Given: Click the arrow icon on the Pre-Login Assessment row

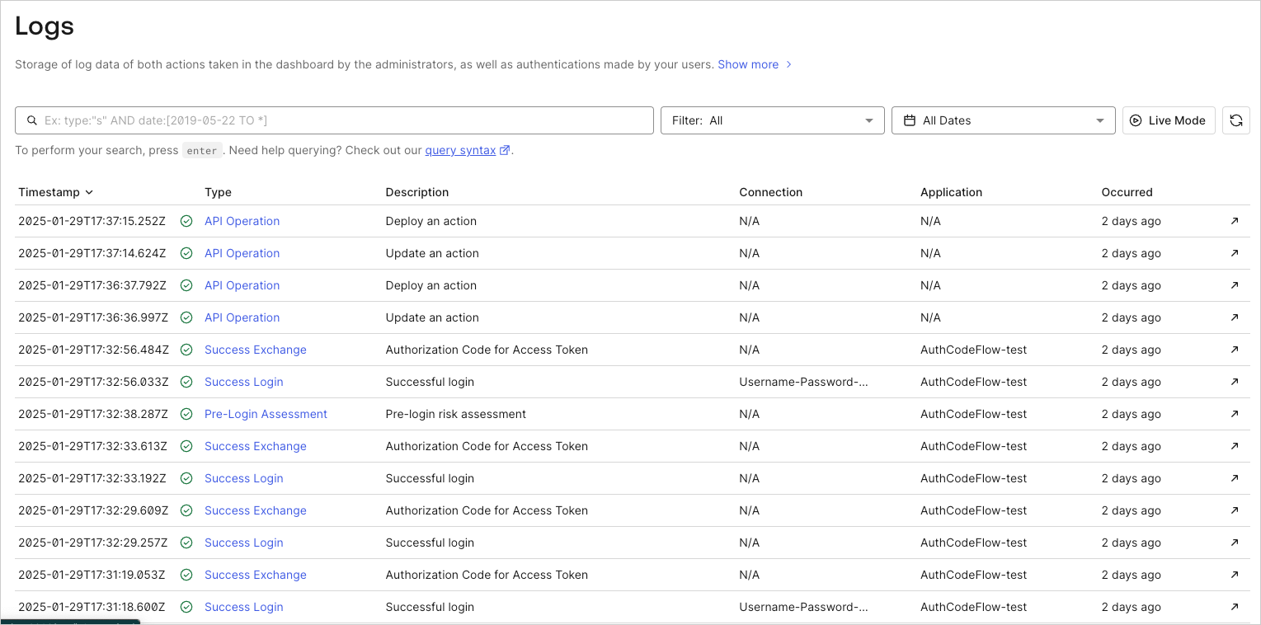Looking at the screenshot, I should click(x=1235, y=414).
